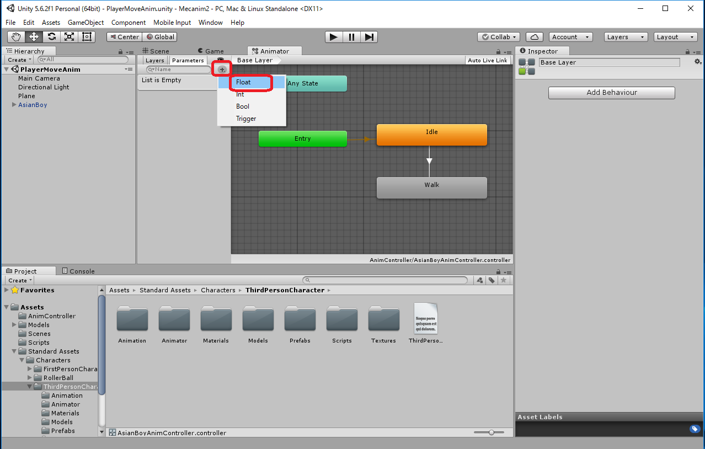Choose Float from parameter type menu
This screenshot has width=705, height=449.
243,82
